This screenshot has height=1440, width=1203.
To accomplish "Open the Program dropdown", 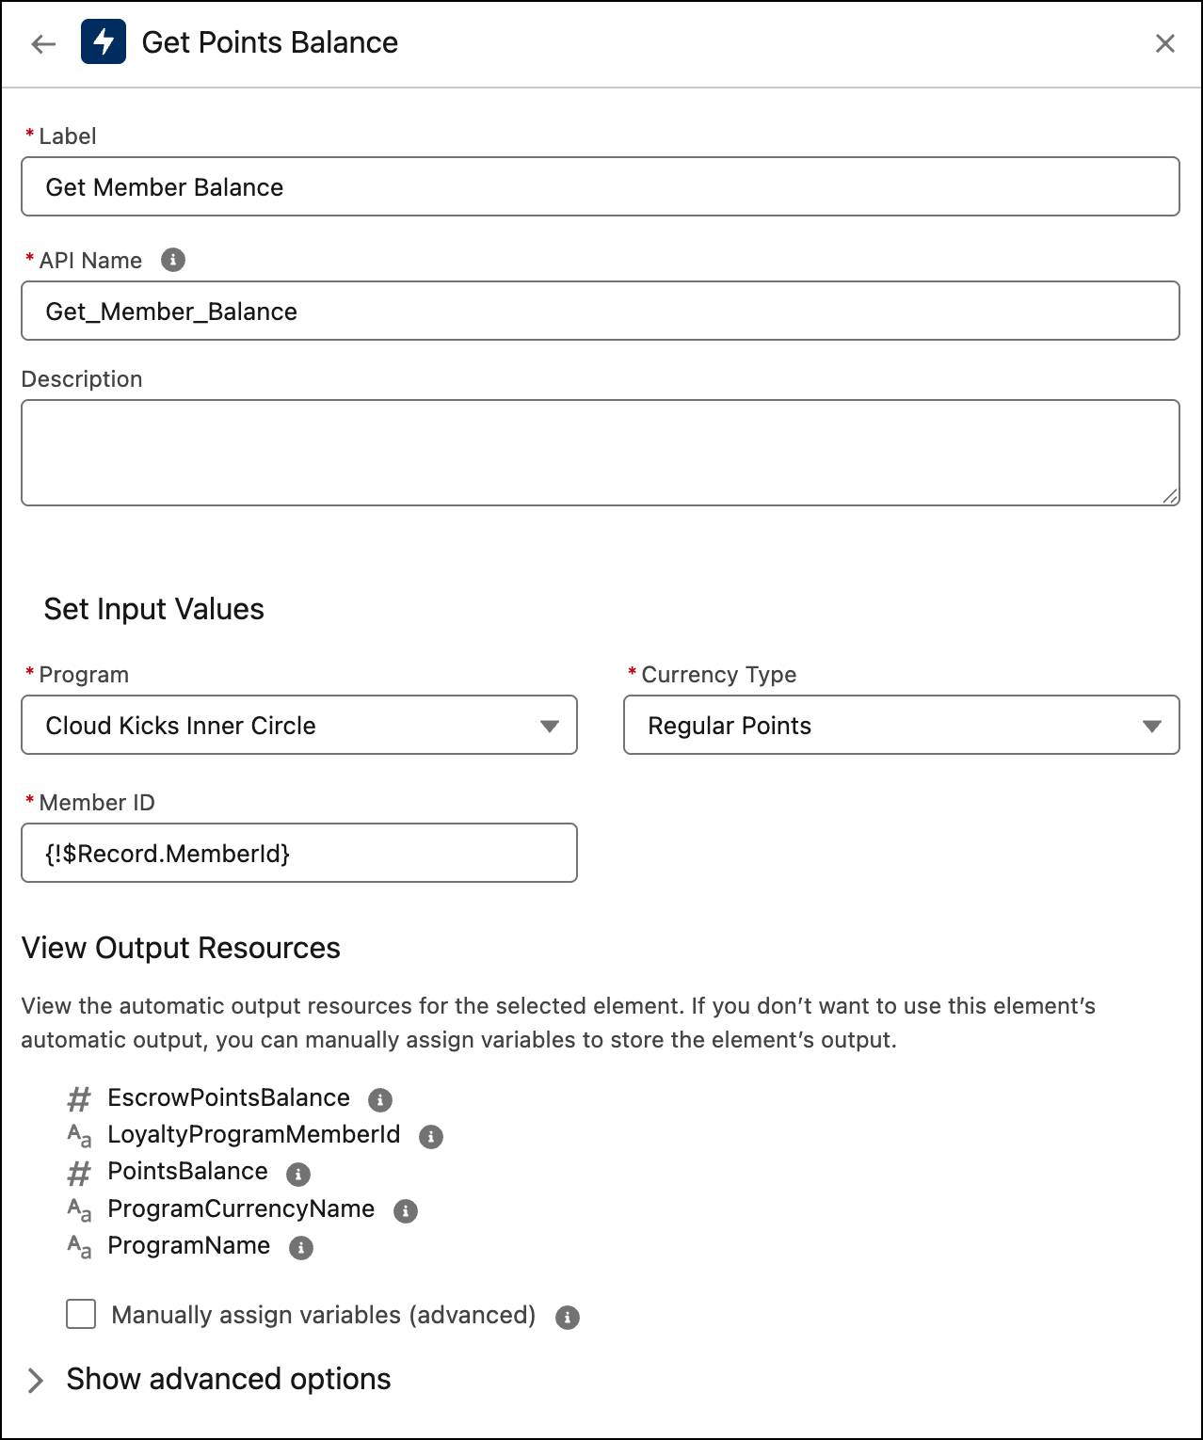I will click(299, 725).
